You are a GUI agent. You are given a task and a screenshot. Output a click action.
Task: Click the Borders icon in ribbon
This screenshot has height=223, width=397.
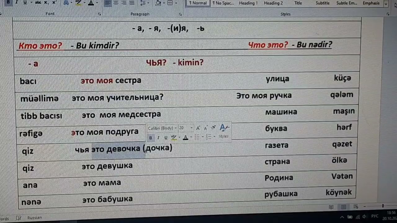170,3
